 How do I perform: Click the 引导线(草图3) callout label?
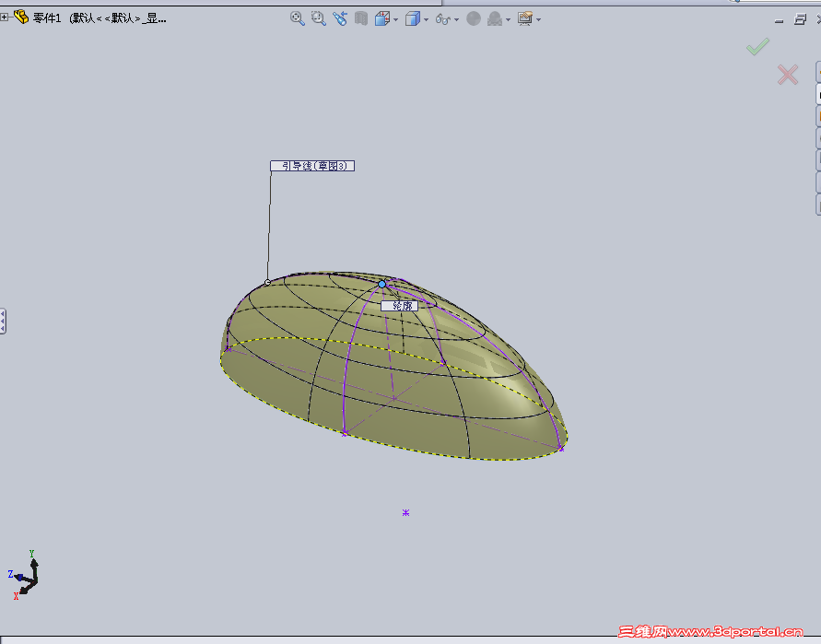coord(312,166)
